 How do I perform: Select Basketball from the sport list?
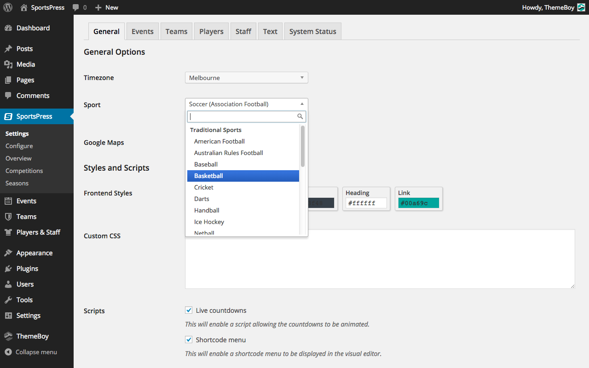pyautogui.click(x=243, y=176)
